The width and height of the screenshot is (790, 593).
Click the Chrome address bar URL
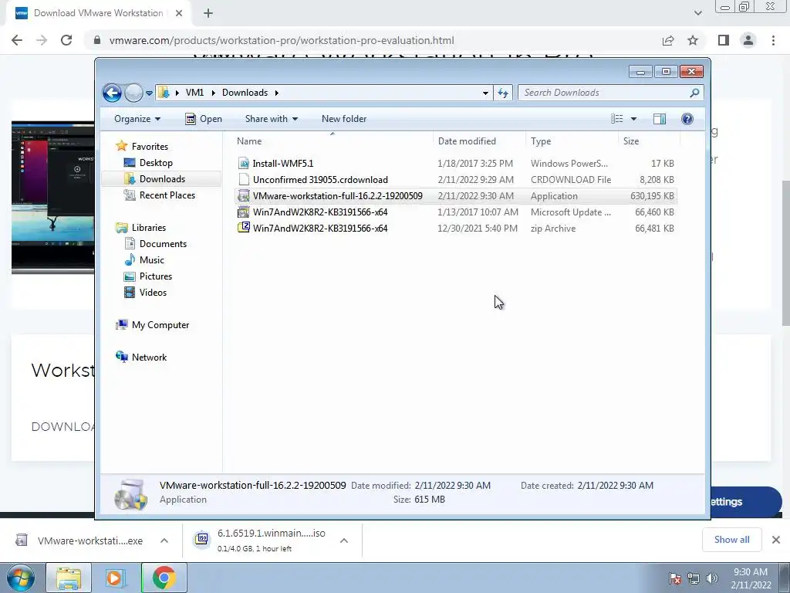pos(282,40)
